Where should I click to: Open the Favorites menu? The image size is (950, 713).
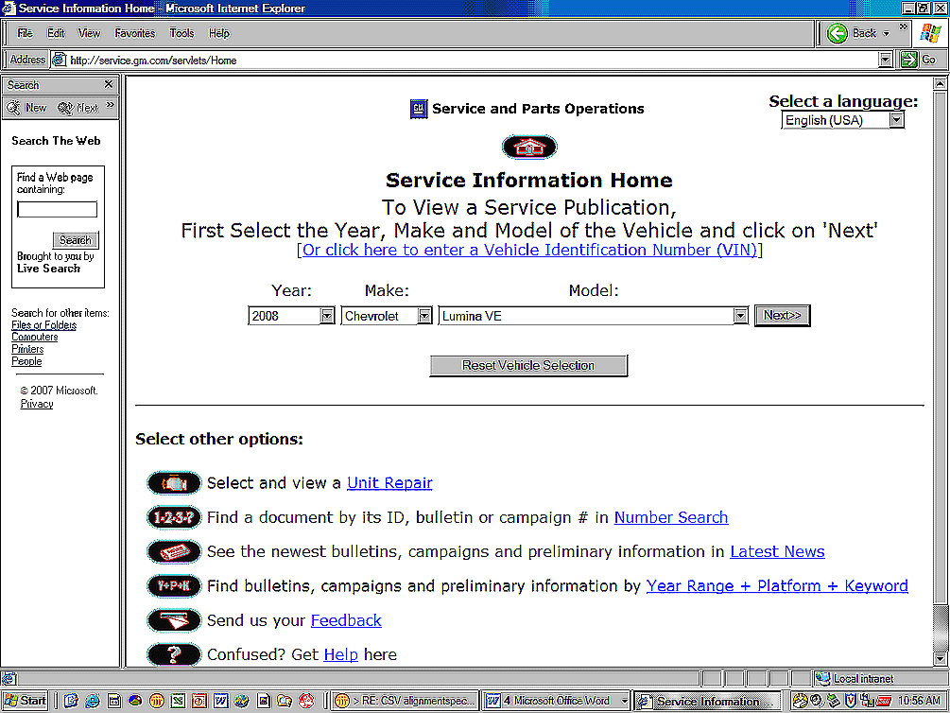134,33
